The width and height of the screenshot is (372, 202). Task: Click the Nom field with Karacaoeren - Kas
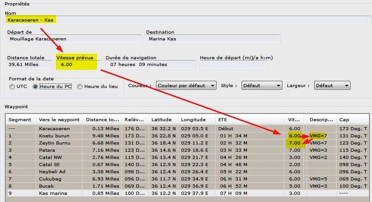coord(187,20)
